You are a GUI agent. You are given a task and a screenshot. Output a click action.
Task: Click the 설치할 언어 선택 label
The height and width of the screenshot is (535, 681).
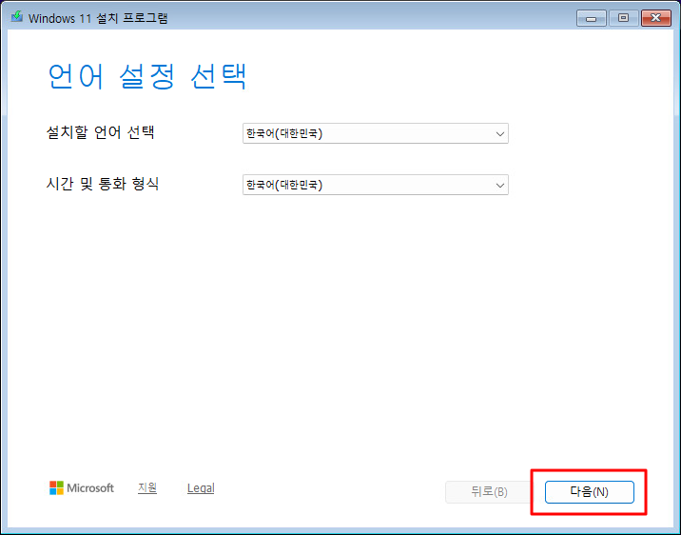pyautogui.click(x=100, y=132)
